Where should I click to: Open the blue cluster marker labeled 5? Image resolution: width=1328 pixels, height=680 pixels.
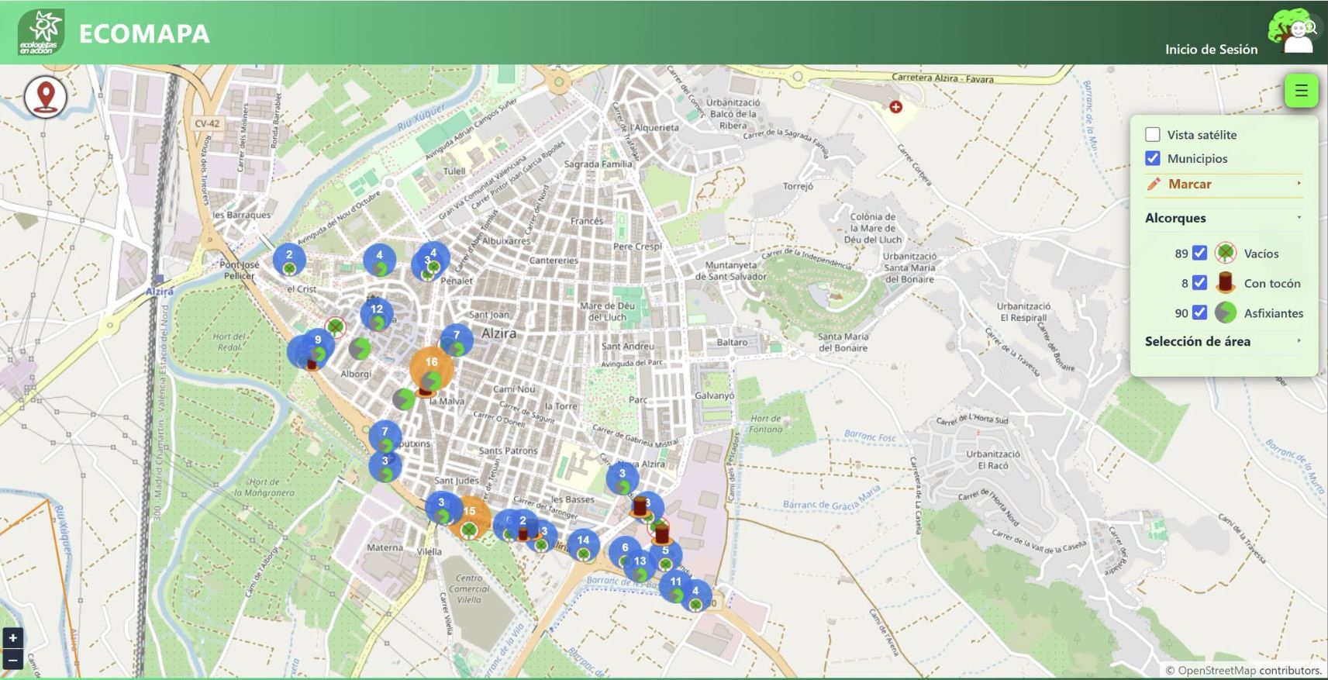click(665, 554)
